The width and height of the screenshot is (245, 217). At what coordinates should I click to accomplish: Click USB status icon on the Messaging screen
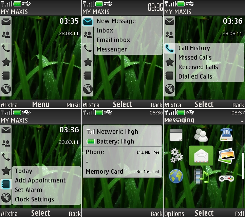190,112
